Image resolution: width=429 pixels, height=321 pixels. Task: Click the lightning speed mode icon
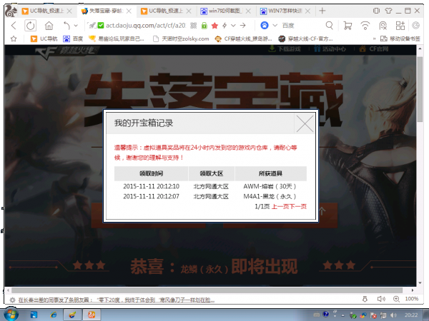[x=225, y=26]
